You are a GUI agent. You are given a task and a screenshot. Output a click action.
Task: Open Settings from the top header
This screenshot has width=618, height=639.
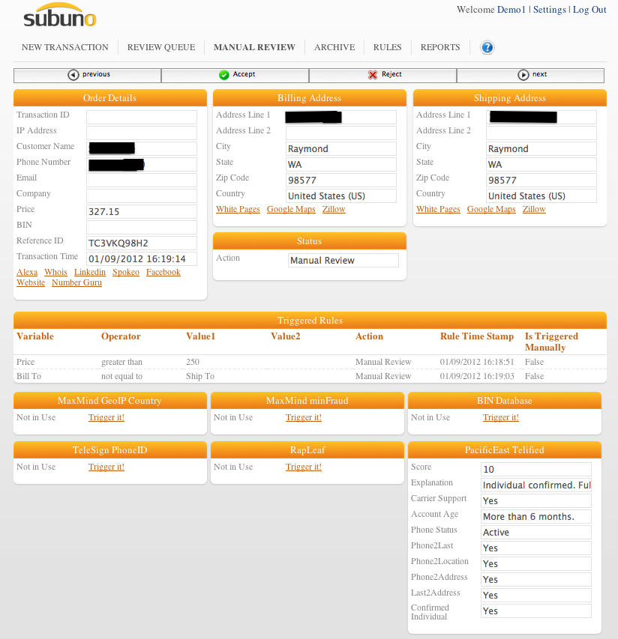click(x=549, y=10)
